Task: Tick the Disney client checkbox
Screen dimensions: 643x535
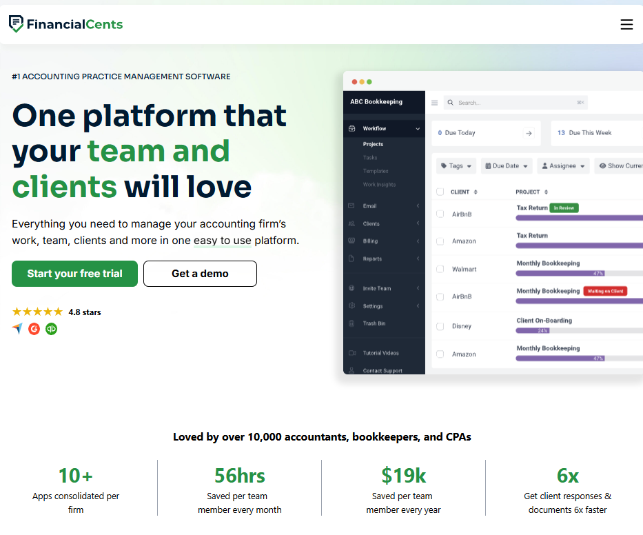Action: tap(440, 326)
